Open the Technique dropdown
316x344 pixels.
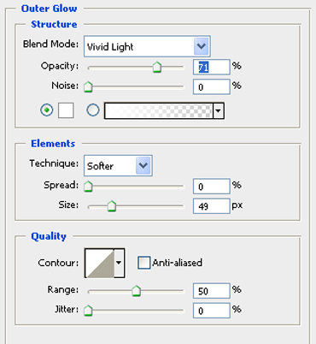118,165
